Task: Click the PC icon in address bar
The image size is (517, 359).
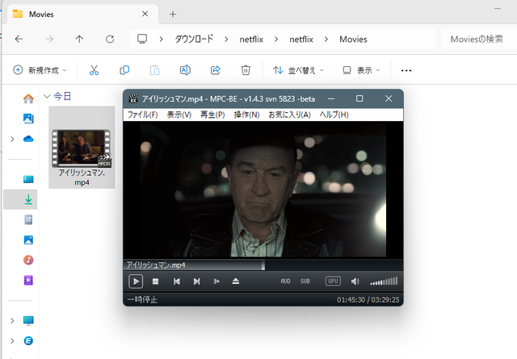Action: pyautogui.click(x=142, y=39)
